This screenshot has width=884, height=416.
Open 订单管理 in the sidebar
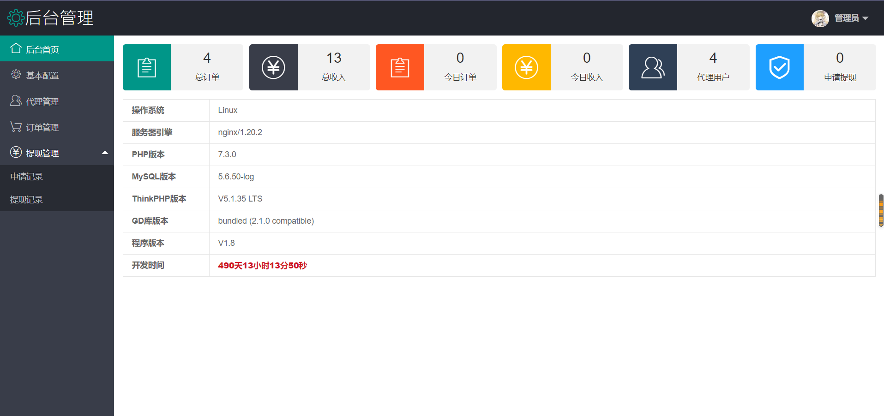coord(42,127)
